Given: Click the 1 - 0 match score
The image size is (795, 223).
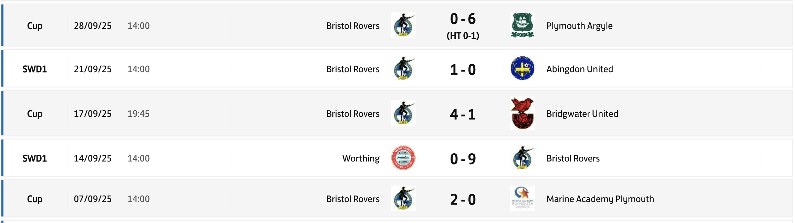Looking at the screenshot, I should [x=463, y=70].
